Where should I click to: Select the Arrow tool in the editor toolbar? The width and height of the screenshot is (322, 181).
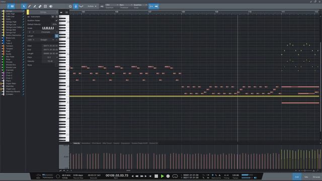pyautogui.click(x=24, y=7)
